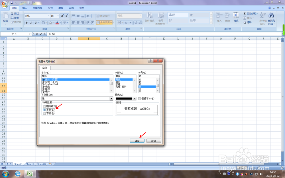The height and width of the screenshot is (178, 285).
Task: Click the font list scrollbar in dialog
Action: 111,85
